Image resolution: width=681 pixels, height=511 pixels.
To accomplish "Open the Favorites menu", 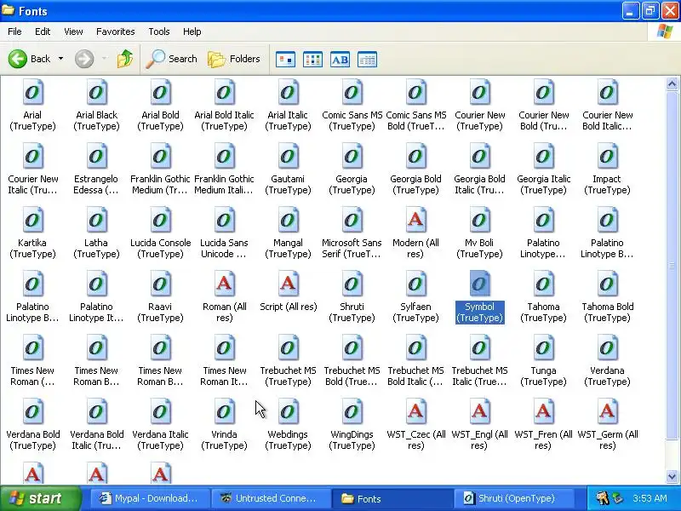I will click(116, 32).
